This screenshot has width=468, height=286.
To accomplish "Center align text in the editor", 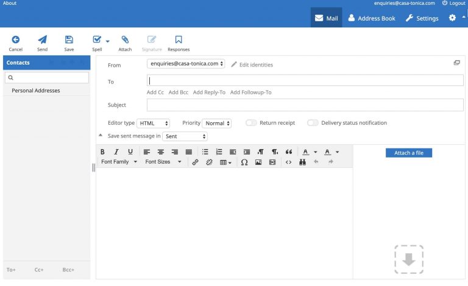I will (161, 152).
